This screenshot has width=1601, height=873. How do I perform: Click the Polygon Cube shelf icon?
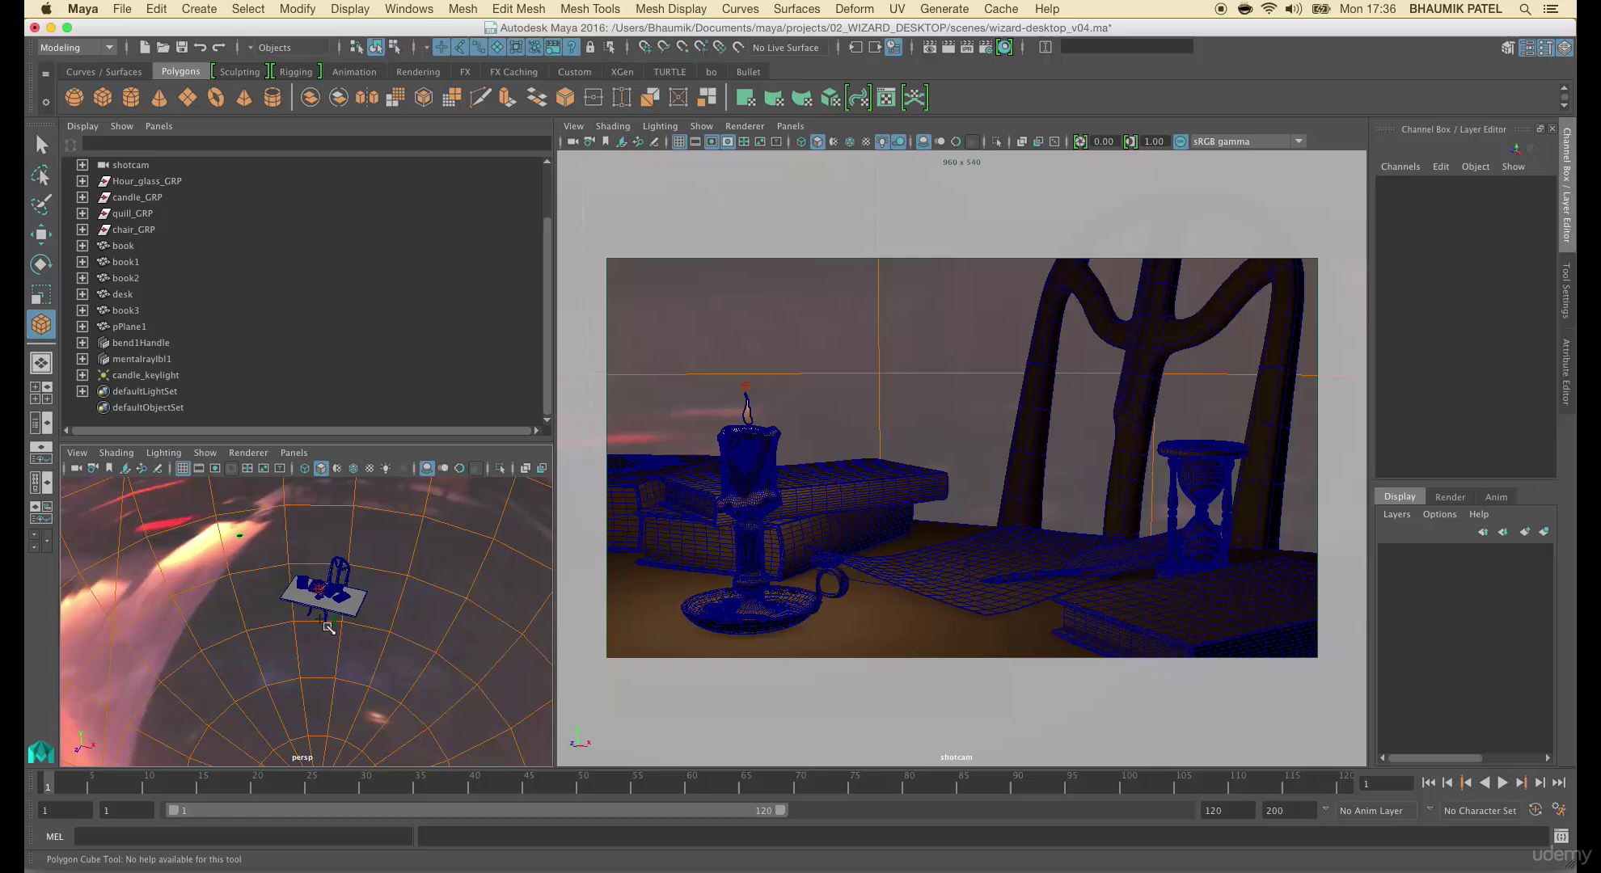pos(103,98)
